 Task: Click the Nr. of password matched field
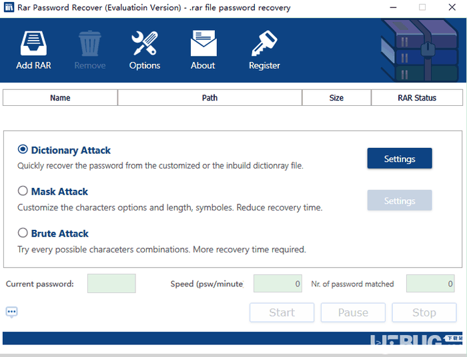pyautogui.click(x=430, y=284)
